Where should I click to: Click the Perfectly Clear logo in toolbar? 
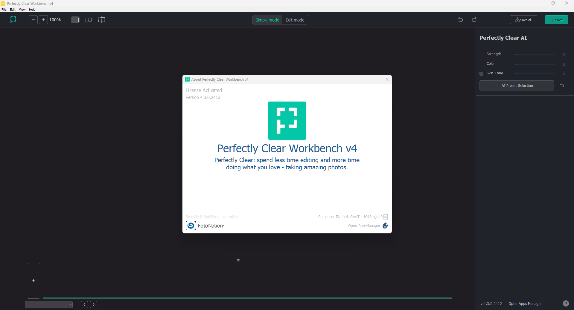point(13,20)
